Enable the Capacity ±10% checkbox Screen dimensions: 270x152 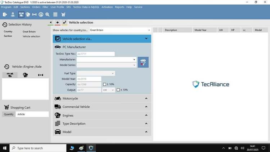pyautogui.click(x=104, y=84)
